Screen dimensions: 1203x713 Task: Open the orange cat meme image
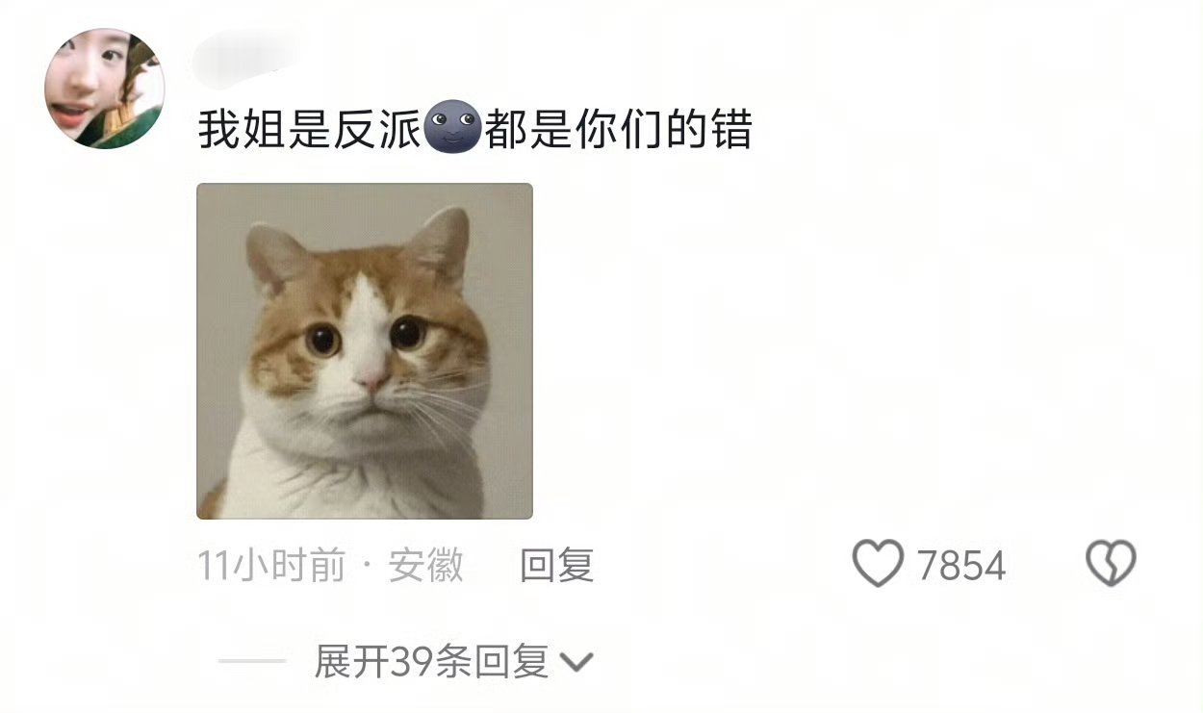(365, 351)
